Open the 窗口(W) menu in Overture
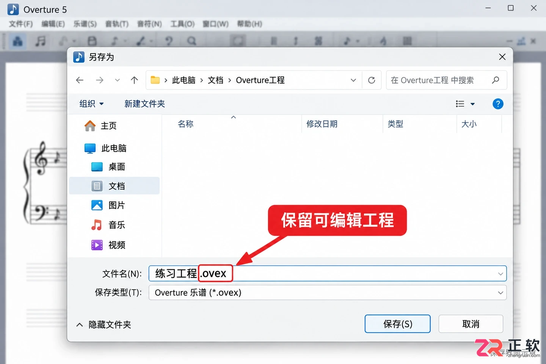546x364 pixels. point(215,24)
